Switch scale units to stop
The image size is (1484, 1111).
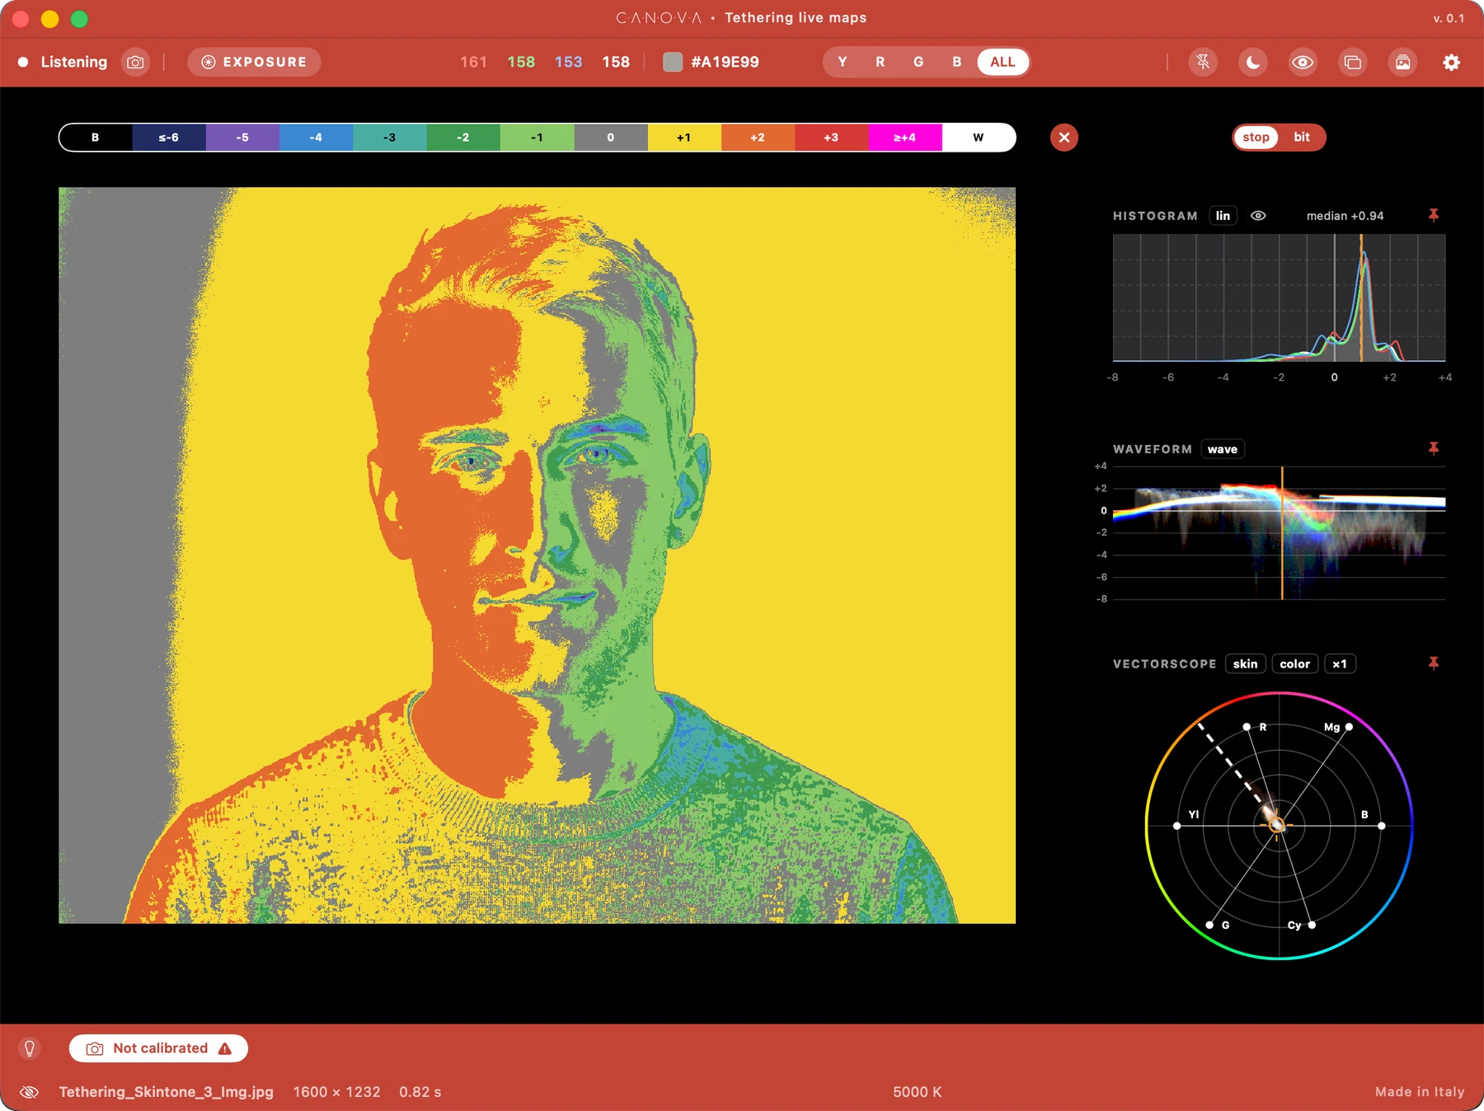click(x=1256, y=138)
